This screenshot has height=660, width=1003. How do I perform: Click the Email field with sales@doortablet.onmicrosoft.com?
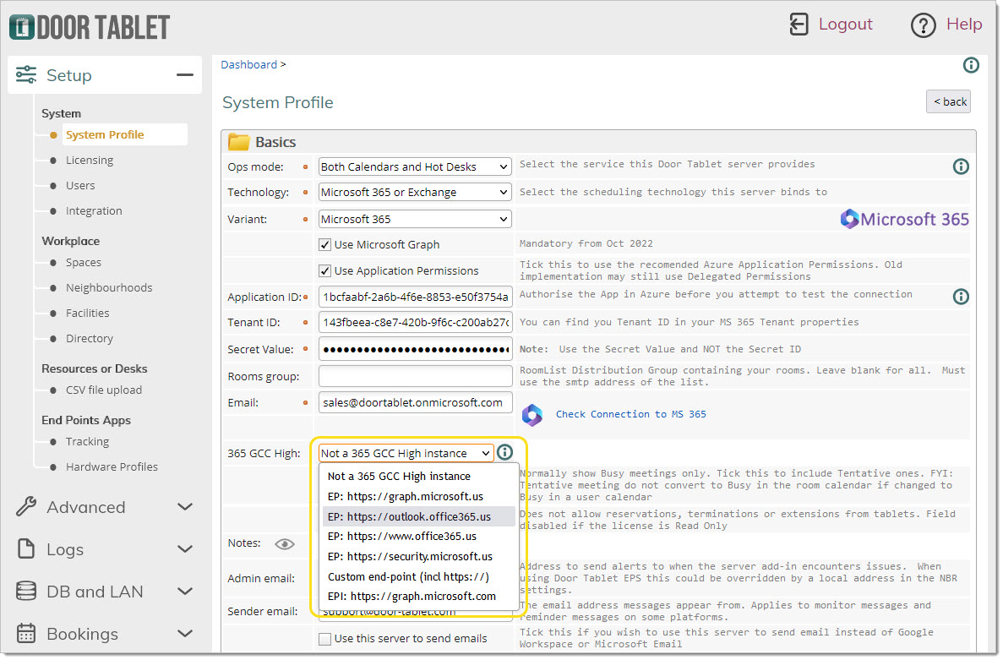tap(415, 402)
